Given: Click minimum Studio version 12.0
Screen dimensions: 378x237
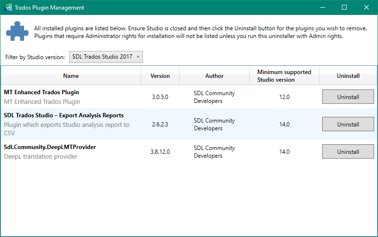Looking at the screenshot, I should tap(284, 97).
